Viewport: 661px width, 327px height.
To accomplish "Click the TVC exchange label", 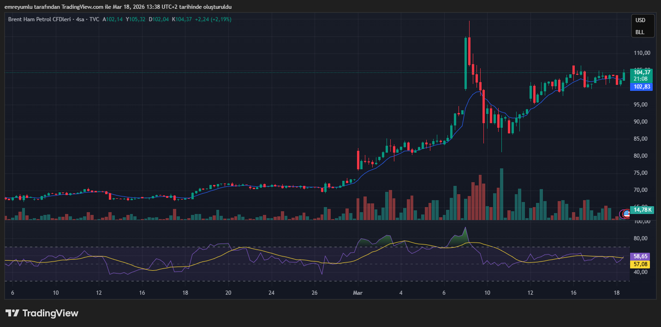I will (95, 19).
